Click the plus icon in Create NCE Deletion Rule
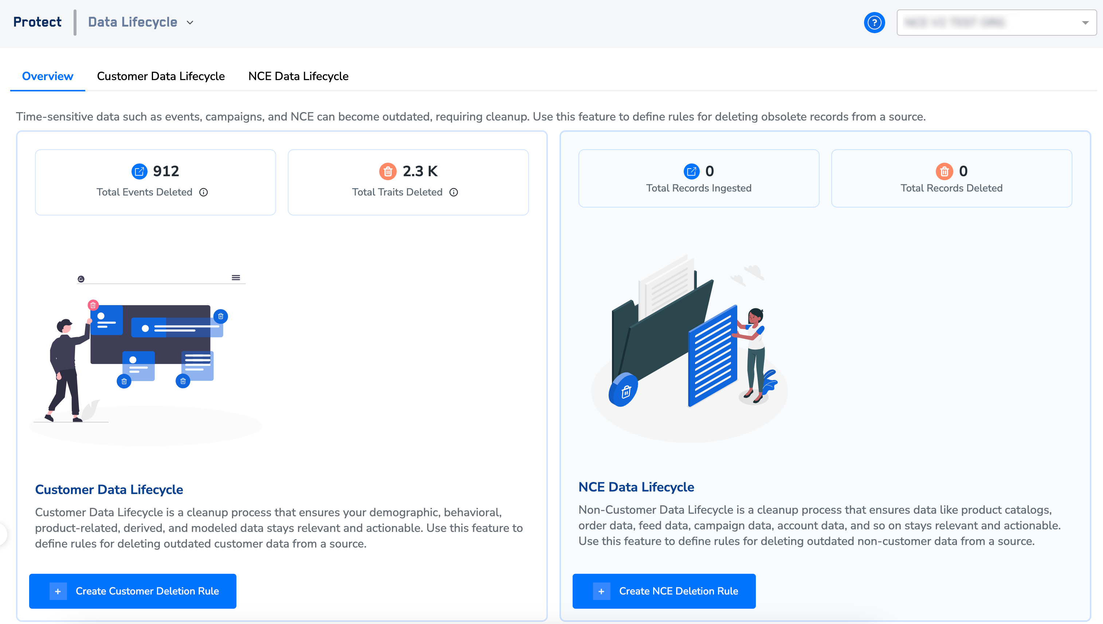 click(x=601, y=591)
